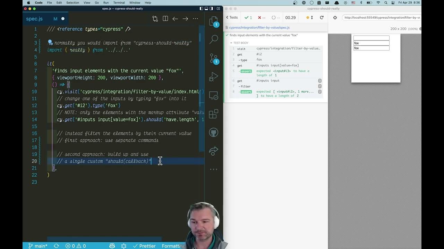Toggle Cypress auto-scrolling
This screenshot has height=249, width=444.
point(310,17)
